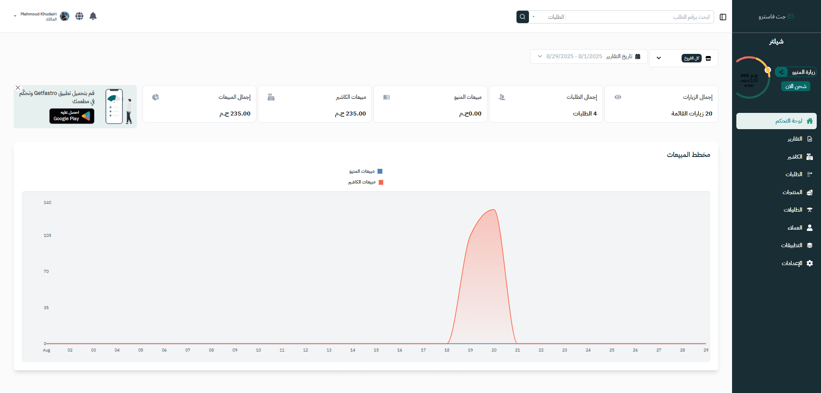Open the language globe icon
Image resolution: width=821 pixels, height=393 pixels.
pos(79,16)
